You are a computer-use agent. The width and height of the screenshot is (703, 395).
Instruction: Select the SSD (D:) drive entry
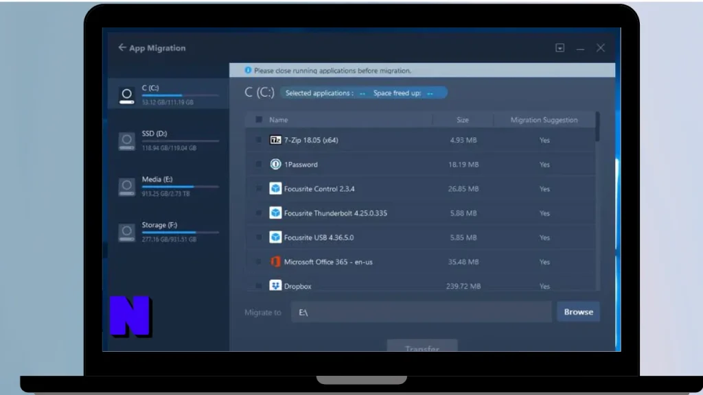169,140
